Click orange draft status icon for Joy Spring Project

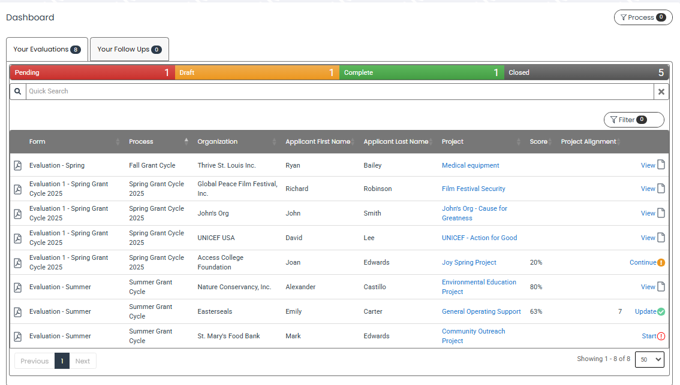click(661, 262)
